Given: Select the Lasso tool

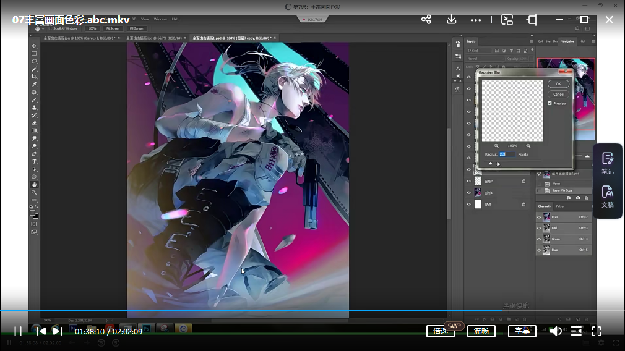Looking at the screenshot, I should click(x=34, y=61).
